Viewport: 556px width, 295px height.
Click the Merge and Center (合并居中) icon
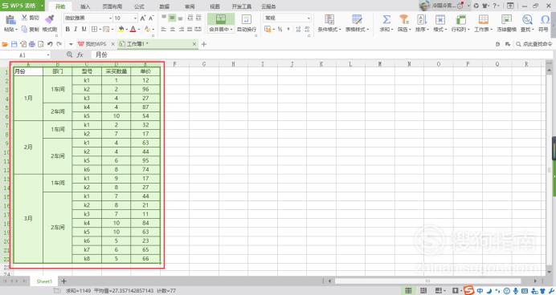point(221,19)
